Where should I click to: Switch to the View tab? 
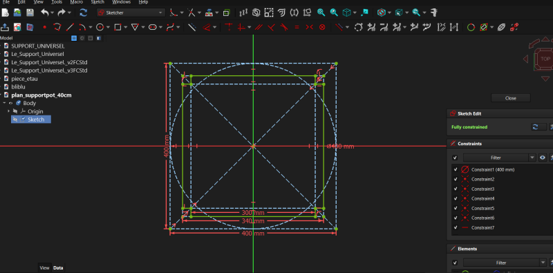44,268
